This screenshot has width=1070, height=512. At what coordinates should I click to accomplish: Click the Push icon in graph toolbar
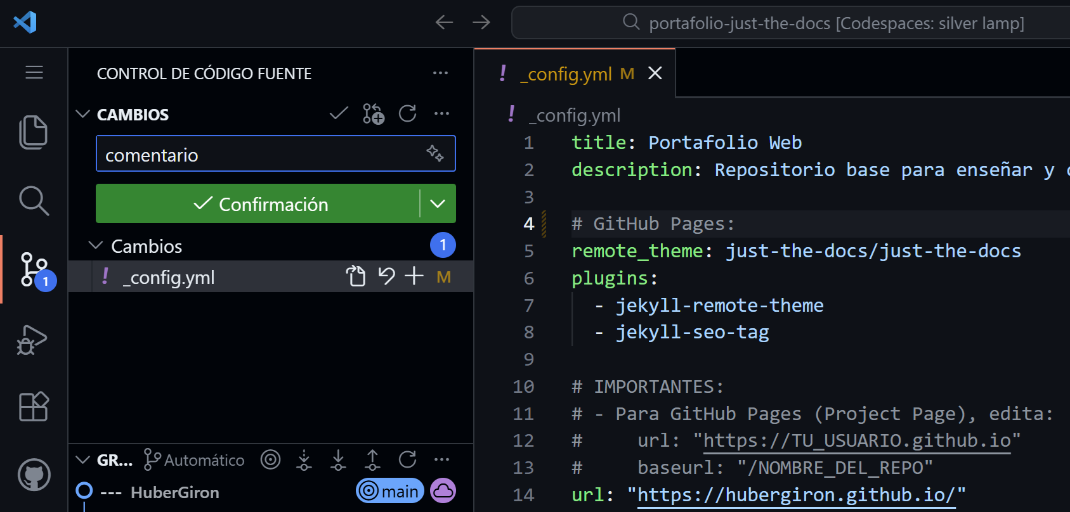pos(373,459)
